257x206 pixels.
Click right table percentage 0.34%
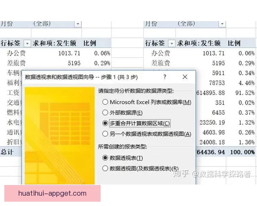(x=247, y=73)
